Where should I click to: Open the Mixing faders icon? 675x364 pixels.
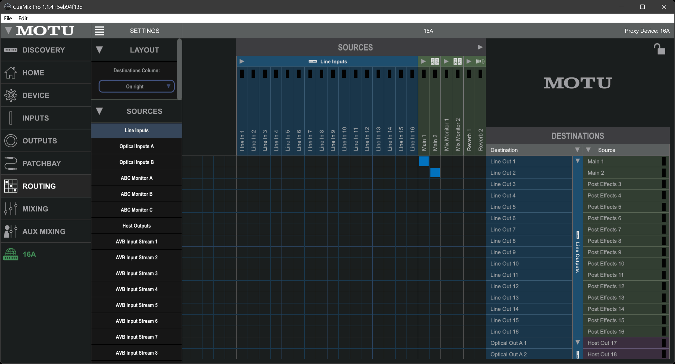tap(11, 209)
